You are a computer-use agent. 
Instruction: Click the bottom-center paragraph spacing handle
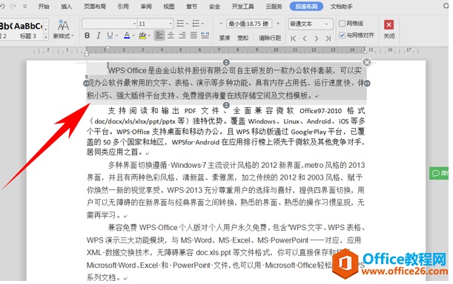click(226, 105)
